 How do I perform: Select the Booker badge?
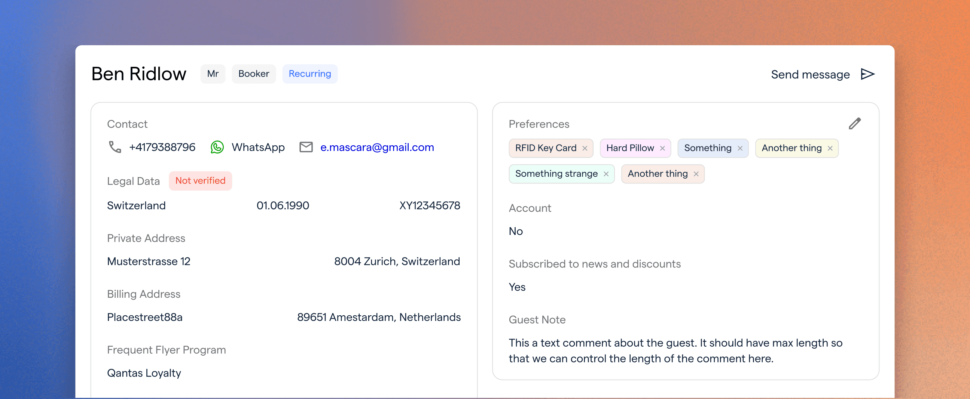254,74
